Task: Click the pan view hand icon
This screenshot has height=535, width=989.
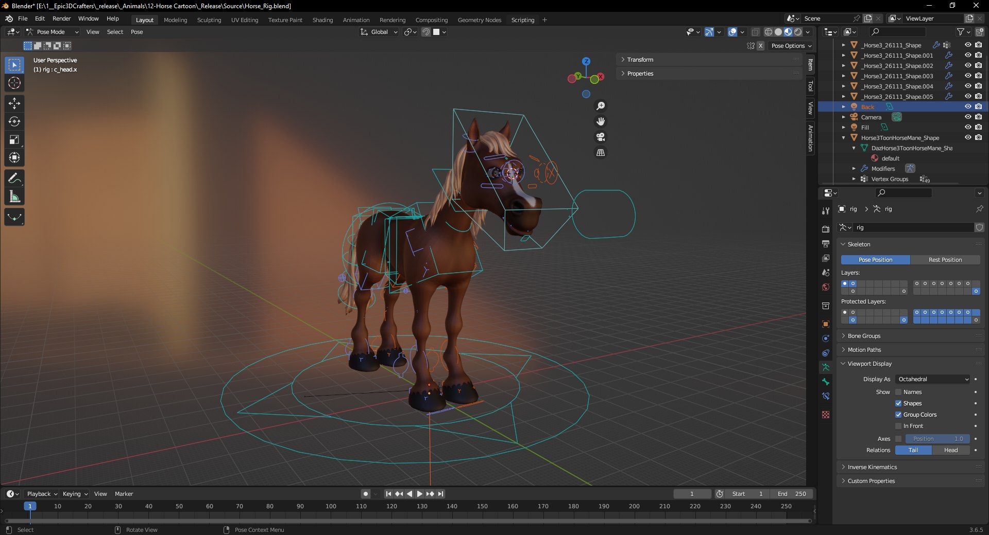Action: [601, 121]
